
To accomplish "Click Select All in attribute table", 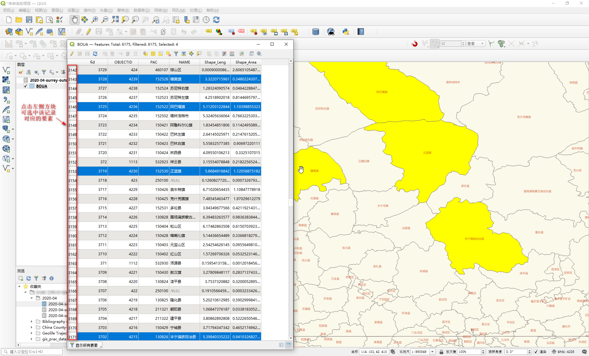I will [x=153, y=54].
